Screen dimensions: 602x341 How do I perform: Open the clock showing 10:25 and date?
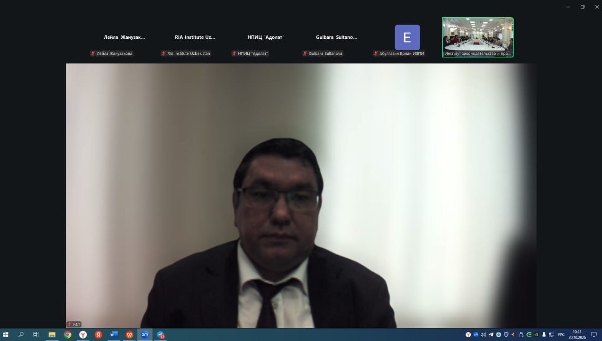tap(577, 335)
